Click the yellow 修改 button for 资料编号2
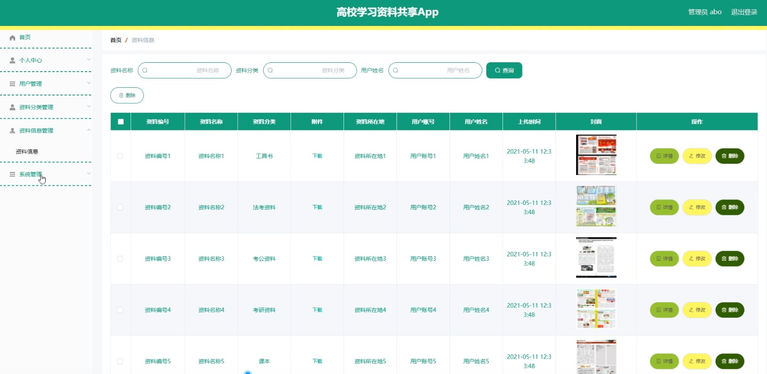 click(x=697, y=207)
